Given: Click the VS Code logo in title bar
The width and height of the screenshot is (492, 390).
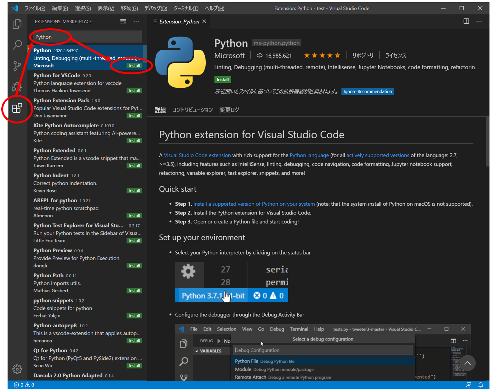Looking at the screenshot, I should [15, 8].
